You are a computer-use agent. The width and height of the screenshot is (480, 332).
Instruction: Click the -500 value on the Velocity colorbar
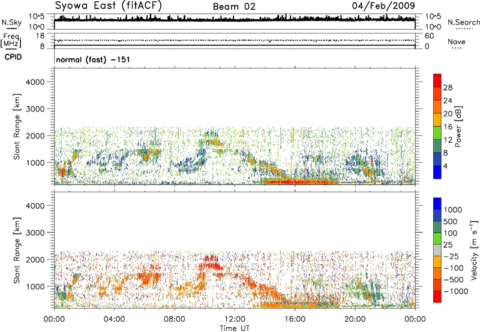click(x=454, y=280)
